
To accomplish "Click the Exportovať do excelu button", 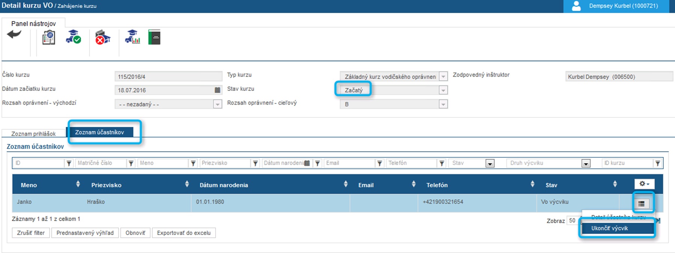I will point(184,233).
